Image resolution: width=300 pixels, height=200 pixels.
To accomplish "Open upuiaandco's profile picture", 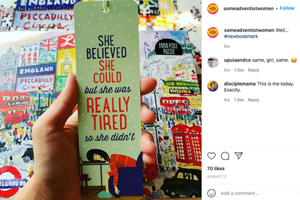I will [x=213, y=62].
